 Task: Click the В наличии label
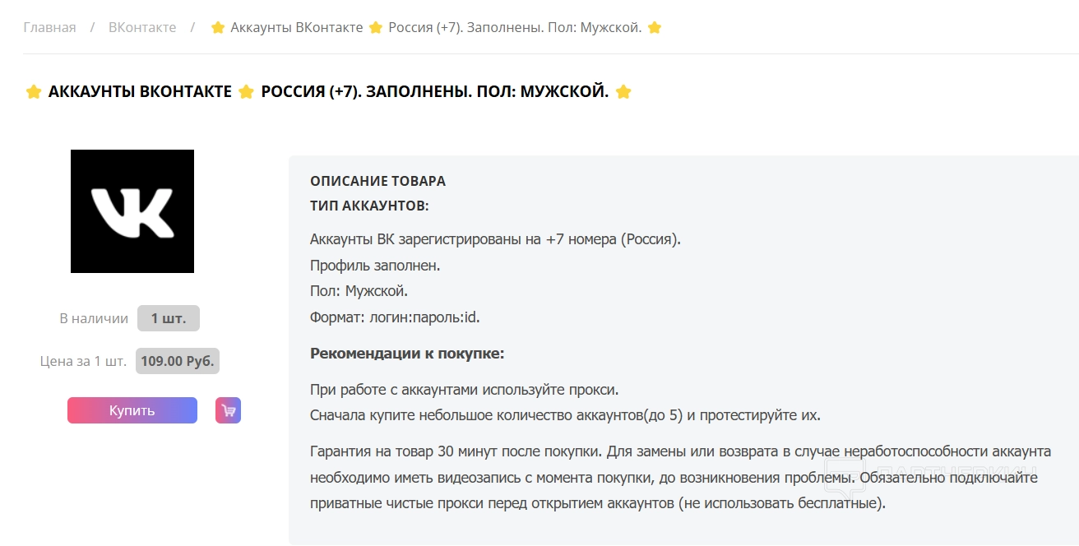point(94,318)
